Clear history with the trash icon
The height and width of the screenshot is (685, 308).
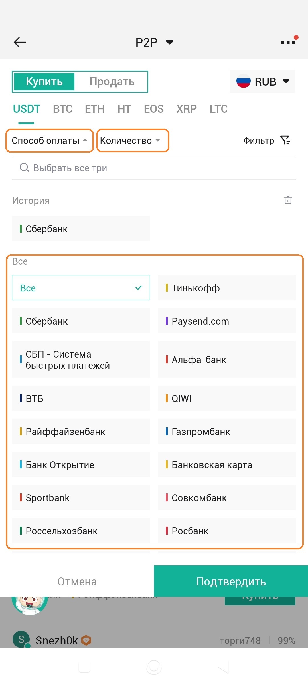(288, 200)
